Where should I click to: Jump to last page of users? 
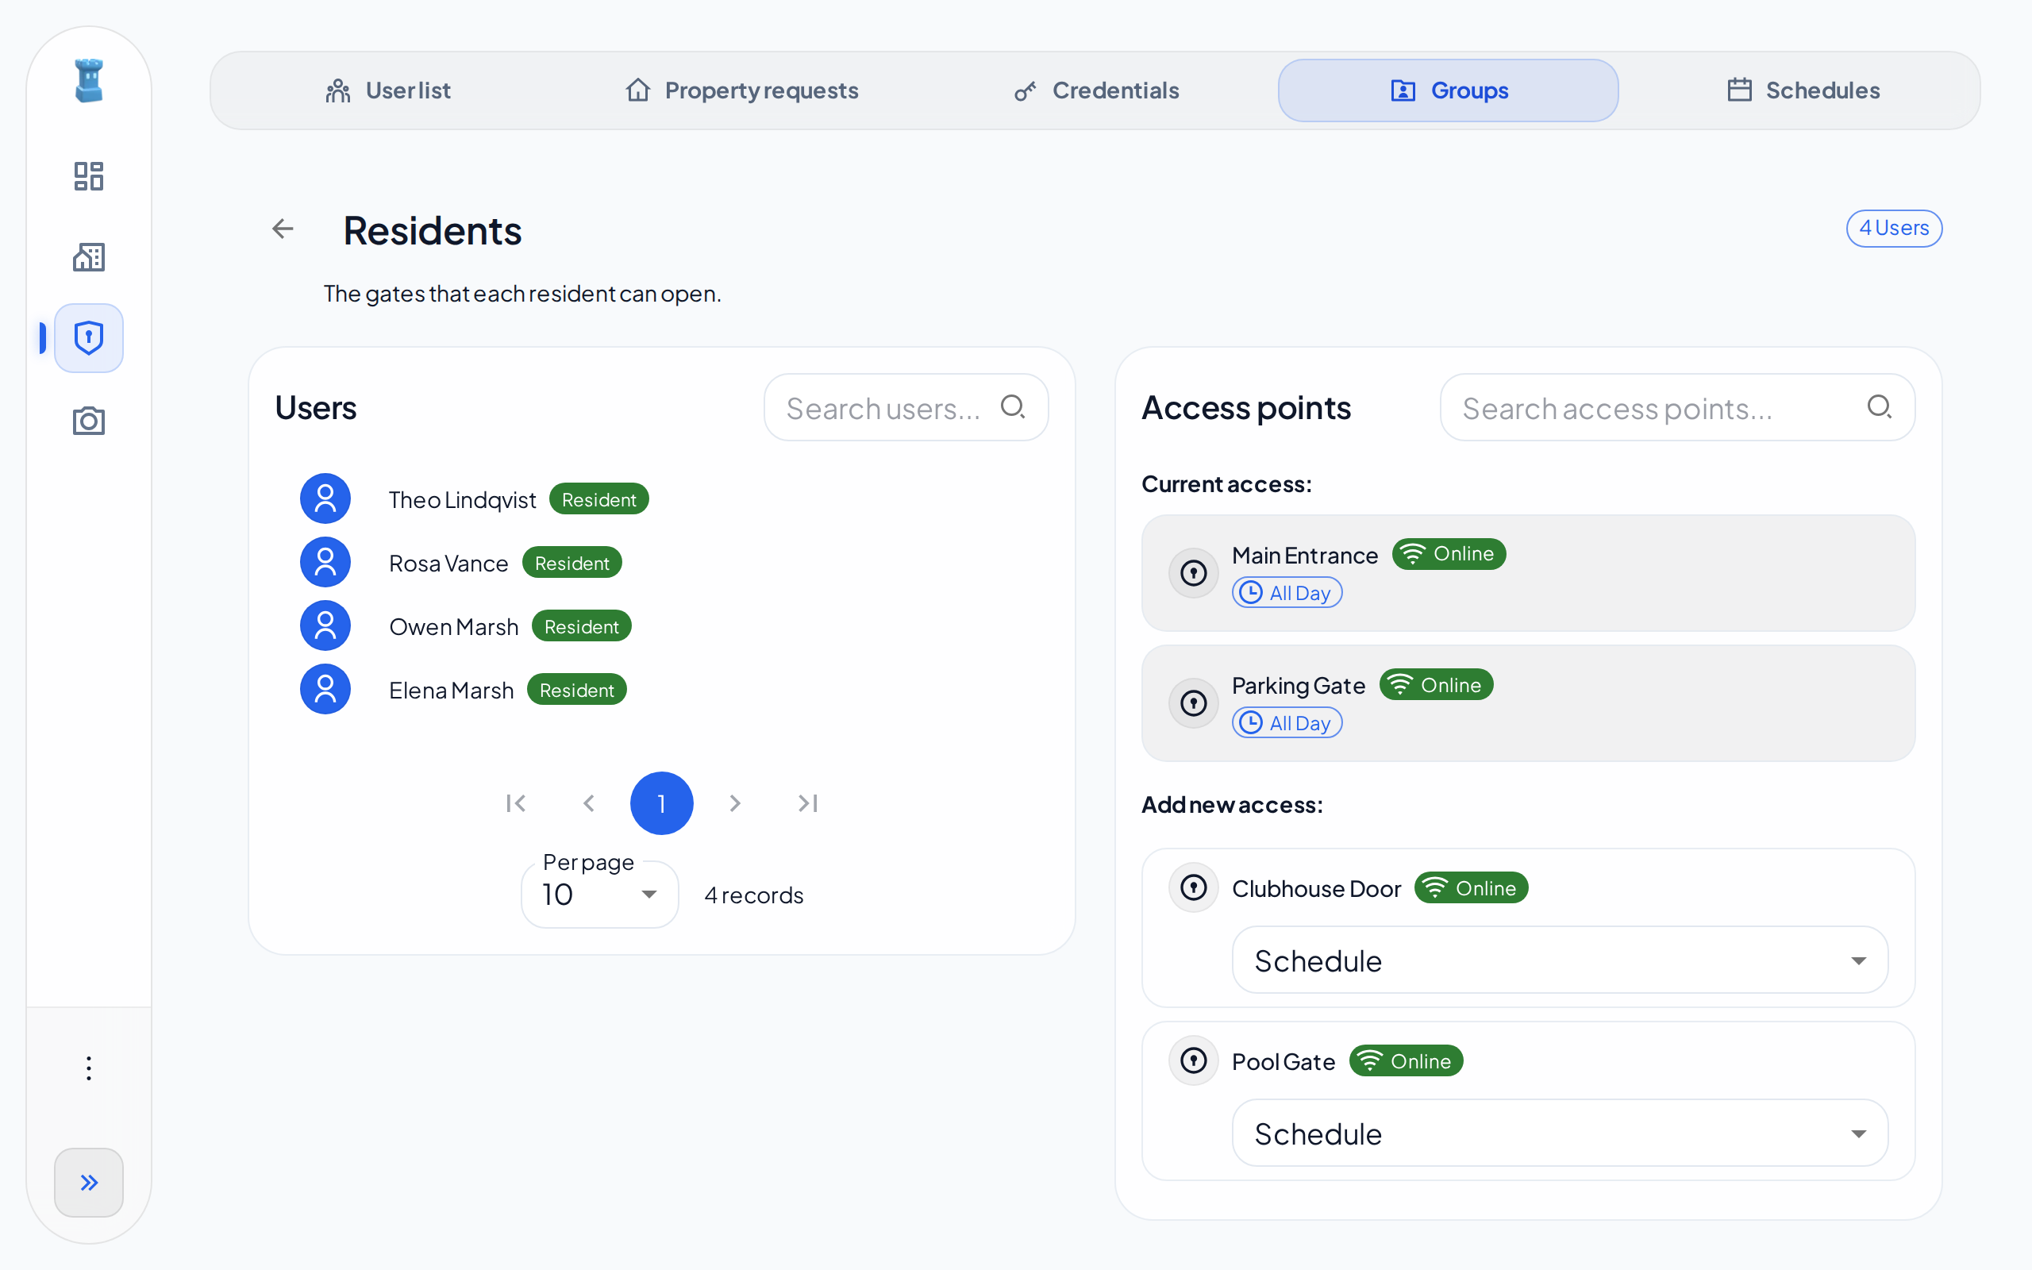pos(808,804)
